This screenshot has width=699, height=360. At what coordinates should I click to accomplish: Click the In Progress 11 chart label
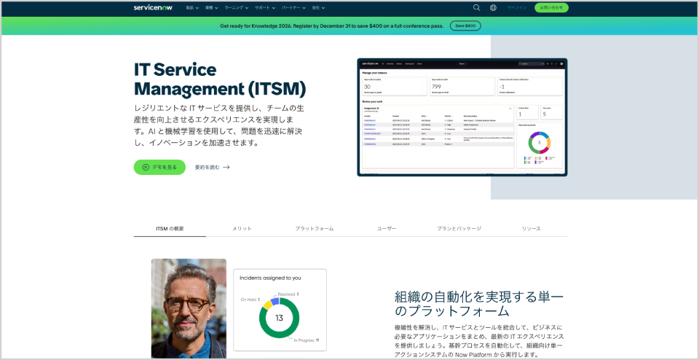[307, 340]
